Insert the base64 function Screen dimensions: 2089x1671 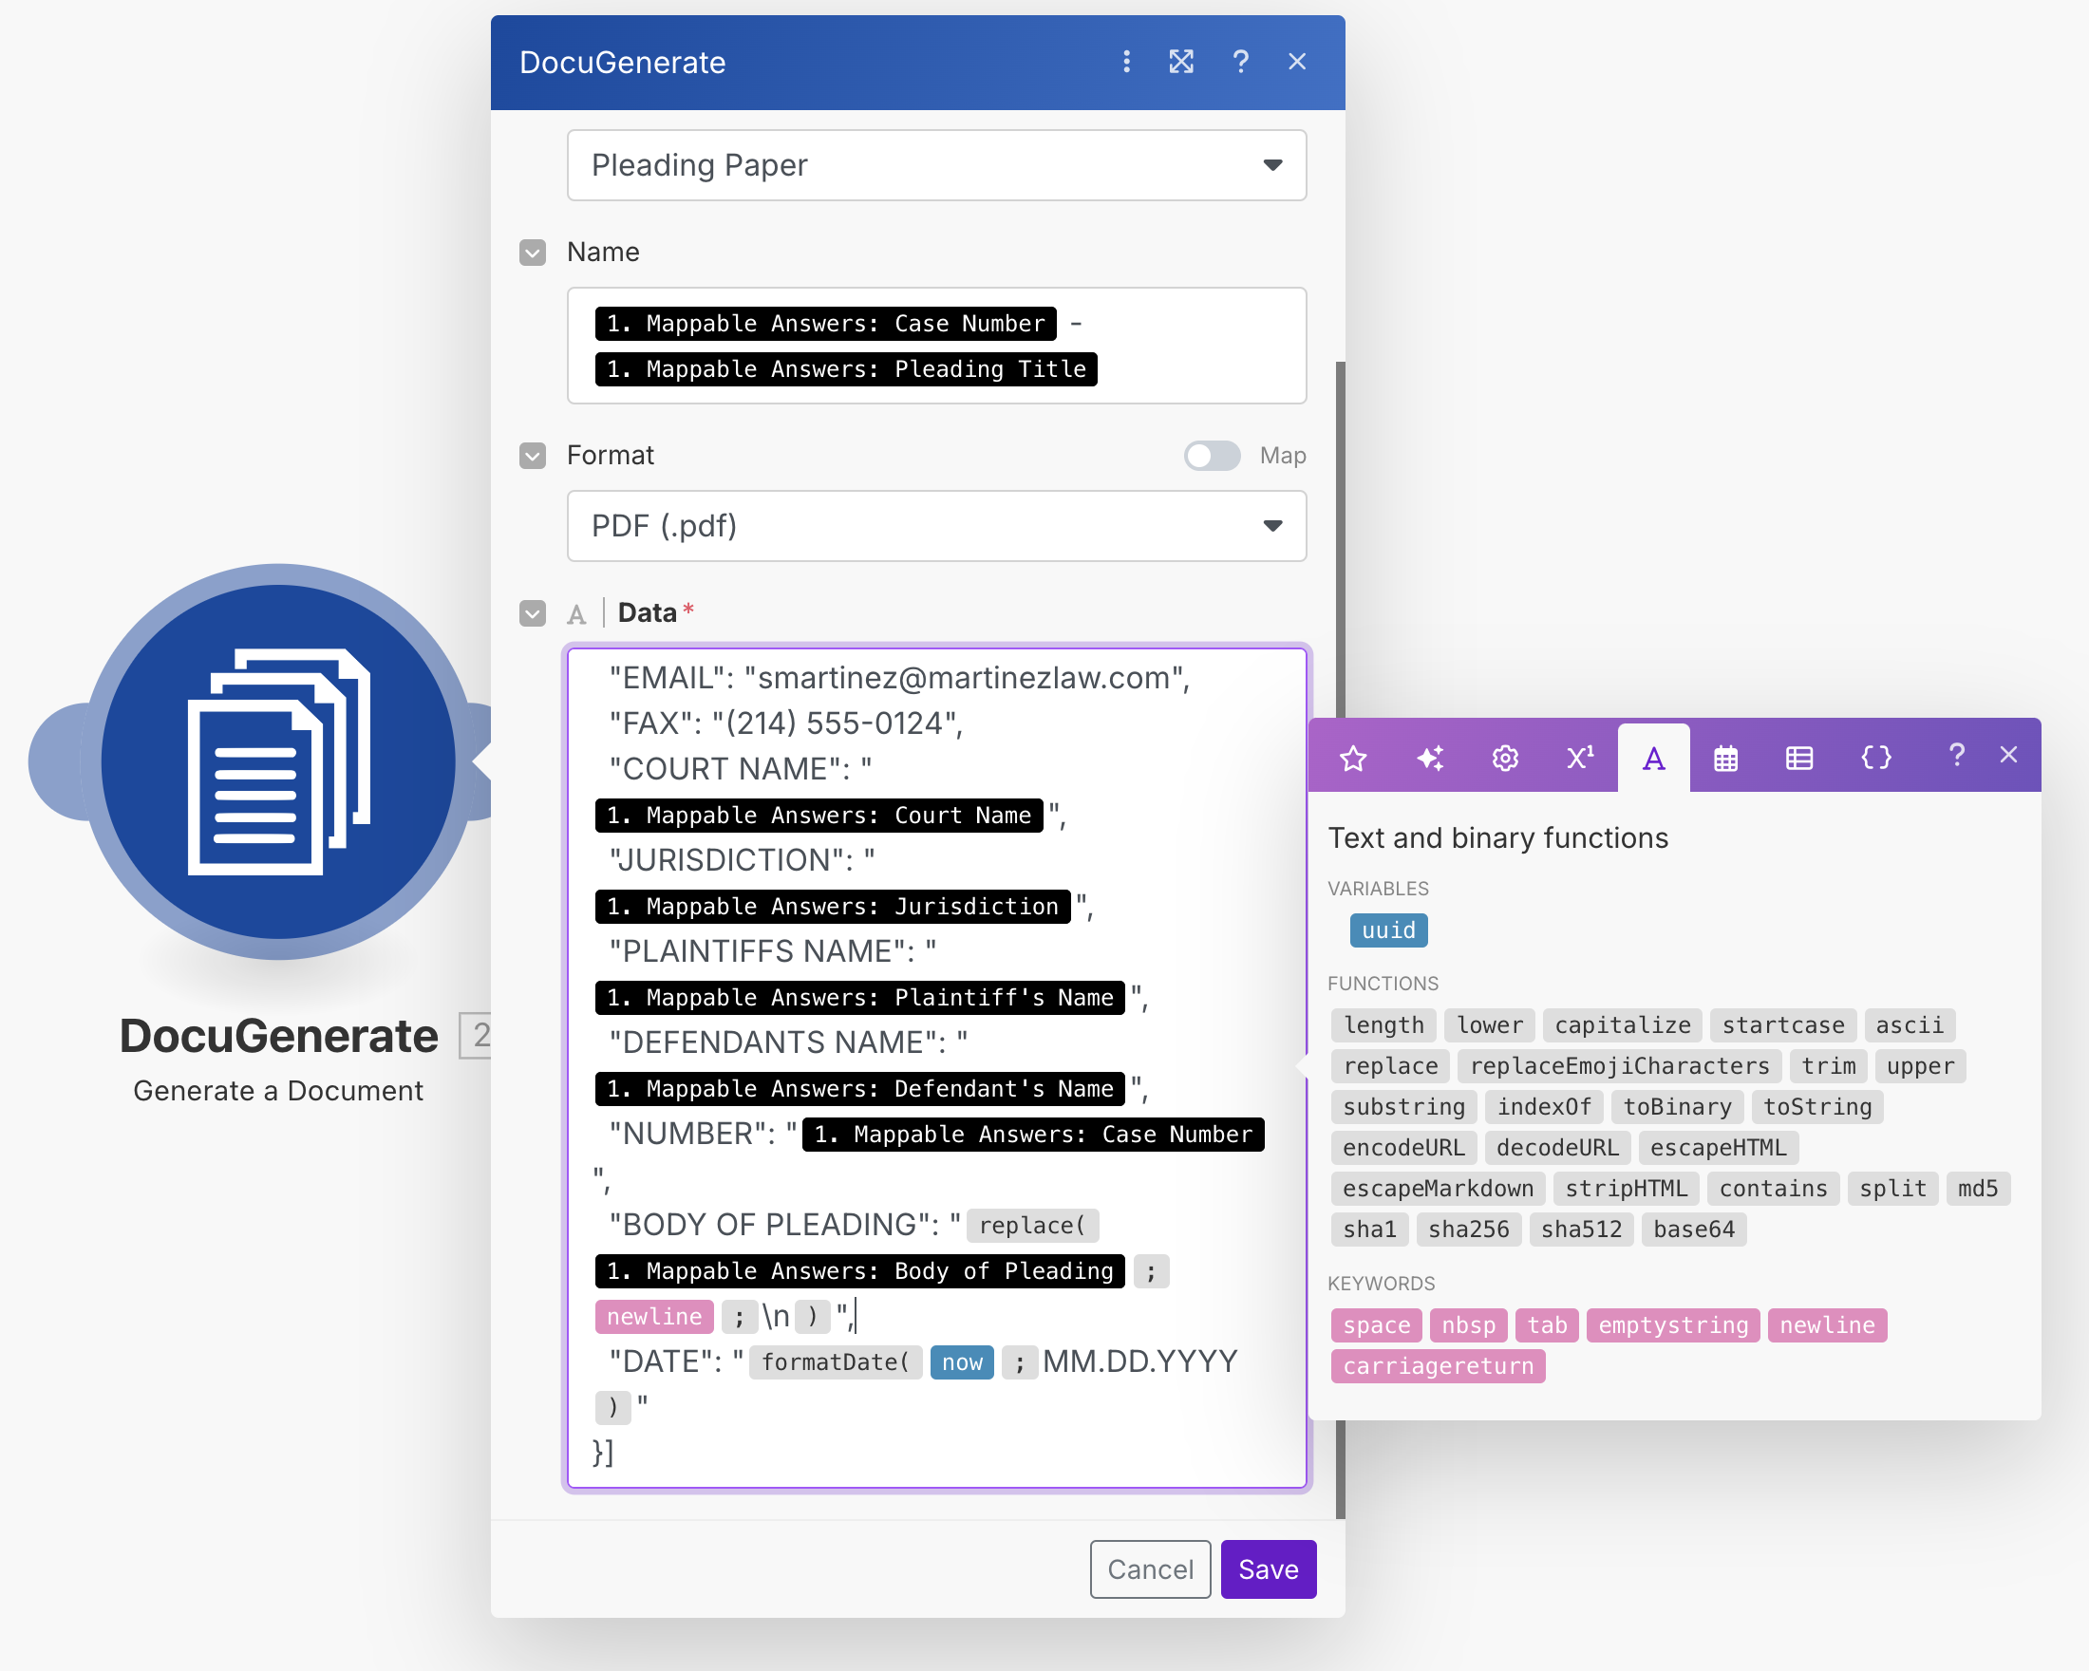click(1694, 1229)
